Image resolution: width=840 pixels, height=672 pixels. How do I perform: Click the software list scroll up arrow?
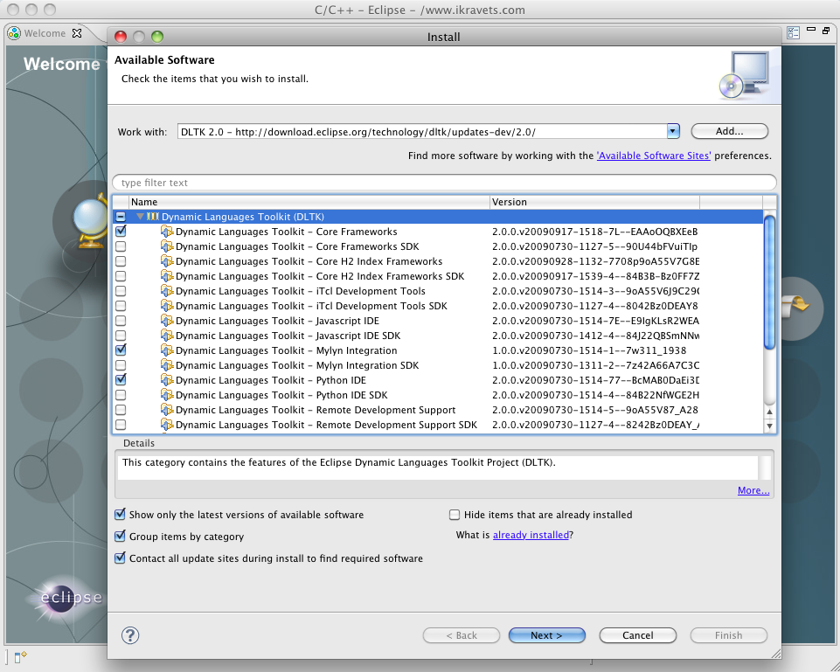point(769,412)
